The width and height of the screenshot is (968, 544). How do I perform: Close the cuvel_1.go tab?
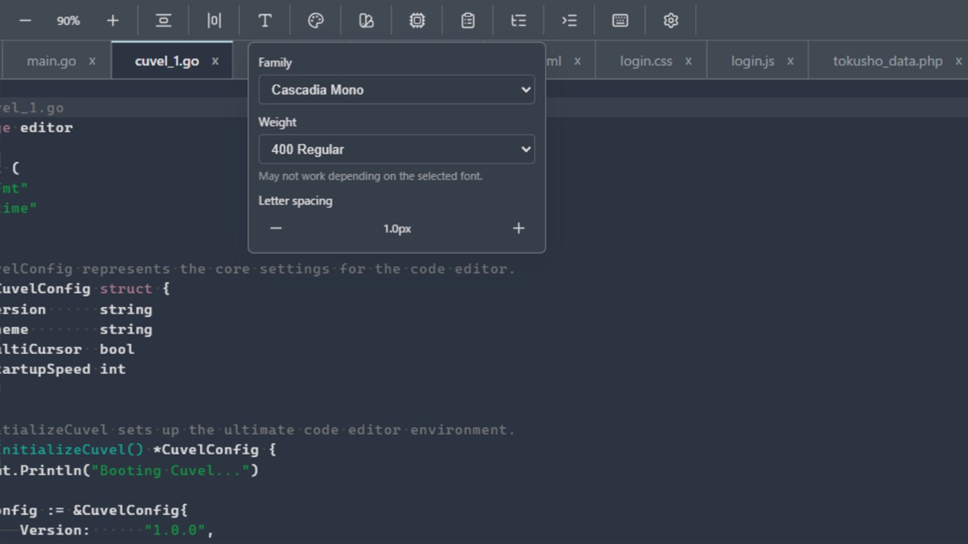tap(215, 61)
